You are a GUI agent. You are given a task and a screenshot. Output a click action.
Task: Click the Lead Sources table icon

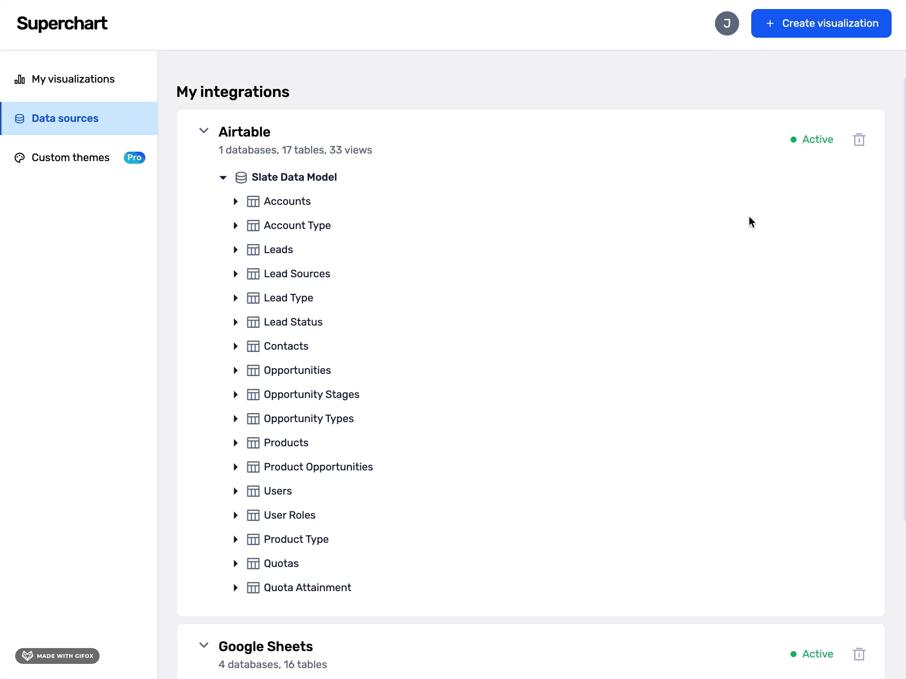[253, 274]
